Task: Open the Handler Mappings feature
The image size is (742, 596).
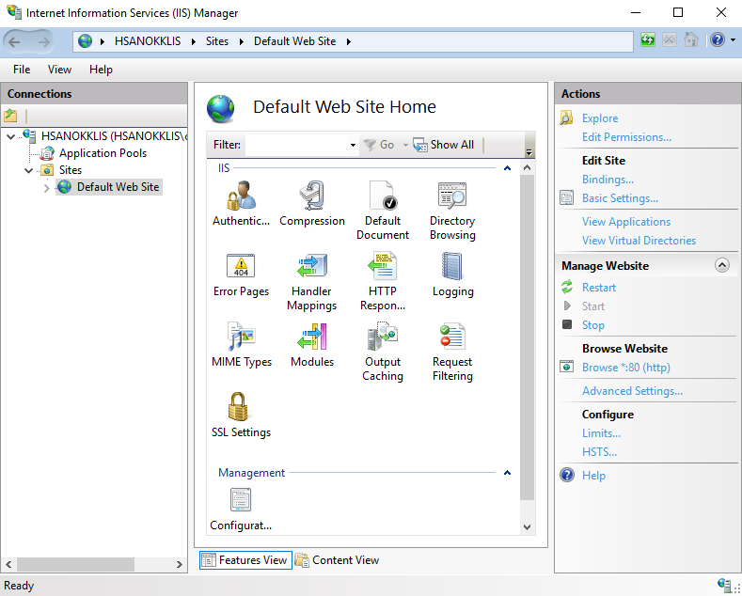Action: click(312, 281)
